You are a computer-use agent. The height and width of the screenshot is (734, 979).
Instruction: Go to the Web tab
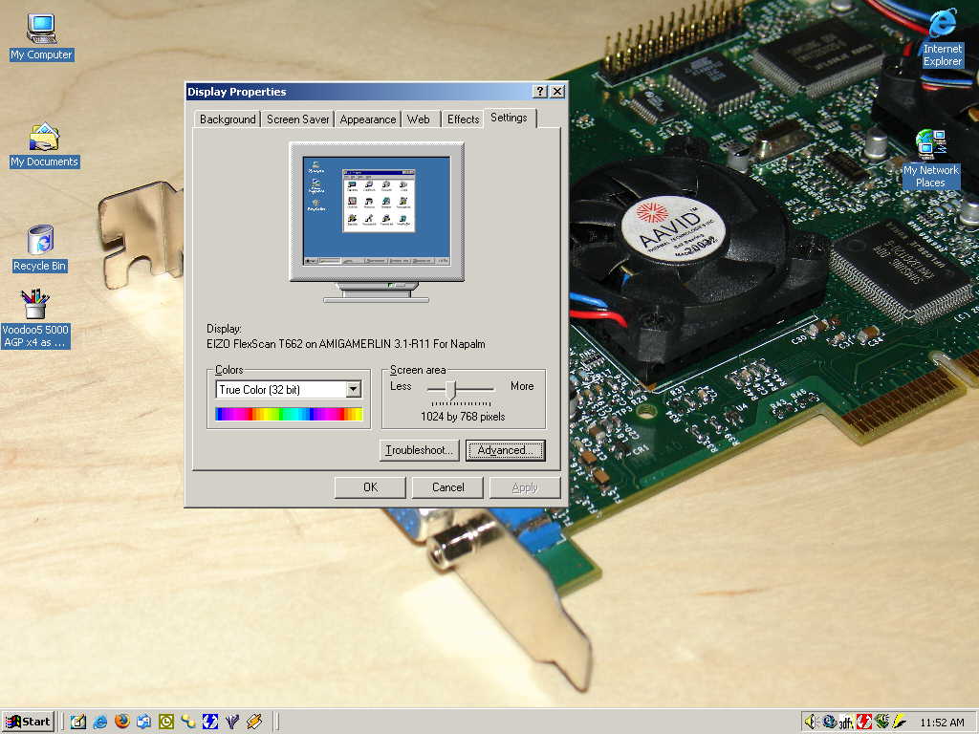pyautogui.click(x=419, y=119)
